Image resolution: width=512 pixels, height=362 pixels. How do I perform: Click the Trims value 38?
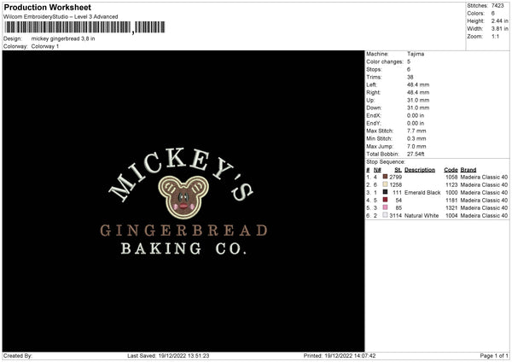coord(410,77)
